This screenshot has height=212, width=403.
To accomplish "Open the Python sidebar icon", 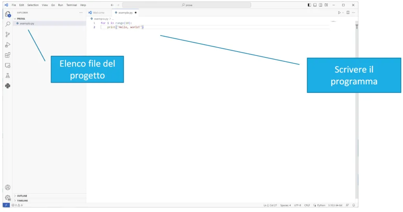I will pos(8,86).
